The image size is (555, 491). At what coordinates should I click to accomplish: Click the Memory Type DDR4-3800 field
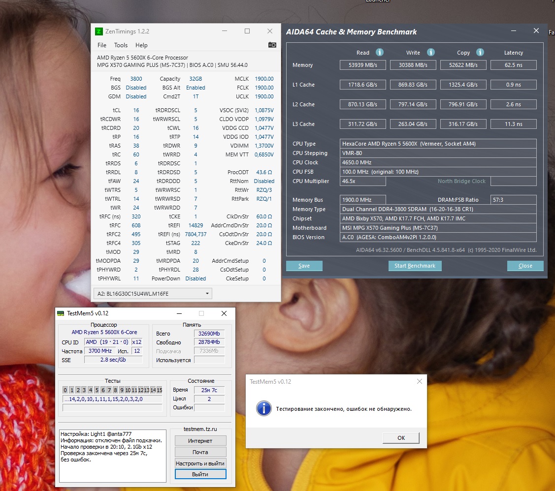pos(438,209)
